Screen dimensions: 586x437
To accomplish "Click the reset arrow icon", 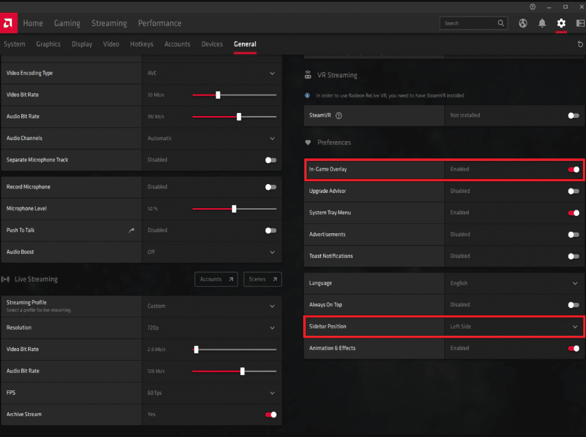I will tap(580, 44).
